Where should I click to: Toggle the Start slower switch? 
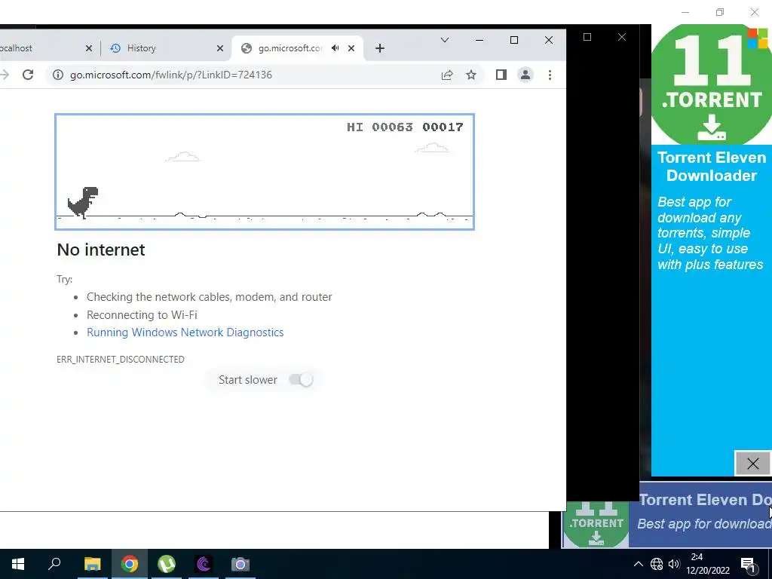pyautogui.click(x=301, y=380)
